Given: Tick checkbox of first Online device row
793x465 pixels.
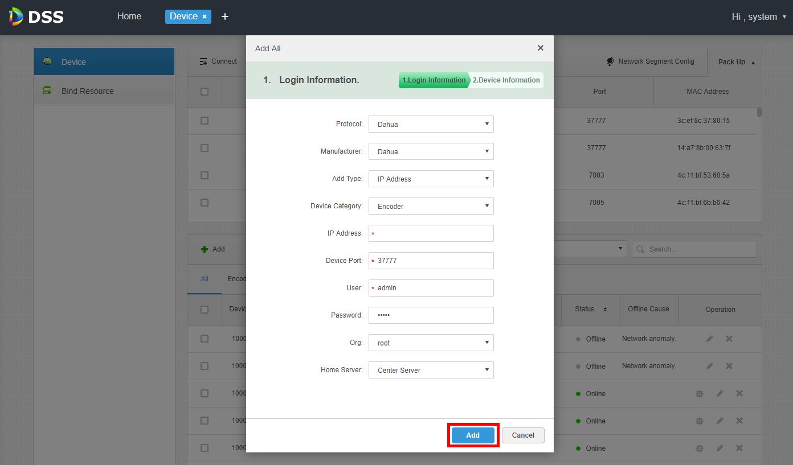Looking at the screenshot, I should tap(205, 393).
